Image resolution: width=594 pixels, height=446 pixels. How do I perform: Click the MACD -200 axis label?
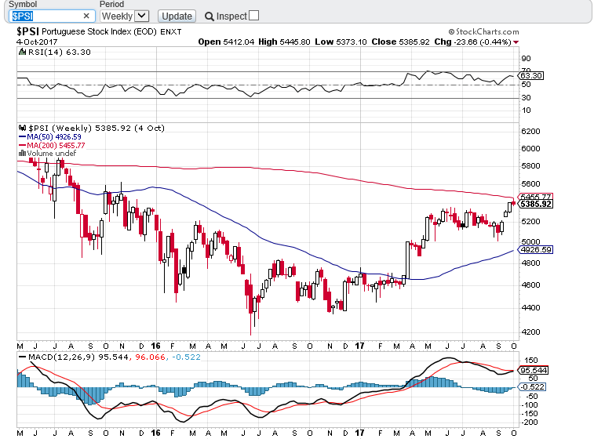pos(529,422)
